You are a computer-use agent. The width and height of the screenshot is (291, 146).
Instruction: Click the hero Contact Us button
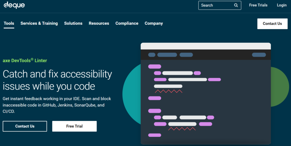pos(25,126)
